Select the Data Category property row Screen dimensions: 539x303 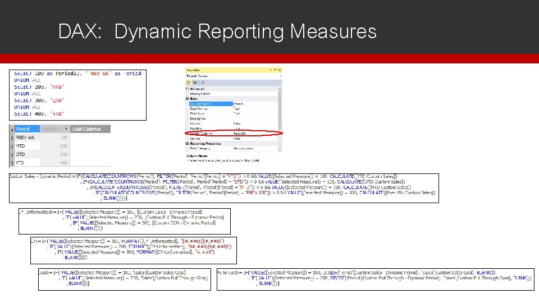pos(233,148)
